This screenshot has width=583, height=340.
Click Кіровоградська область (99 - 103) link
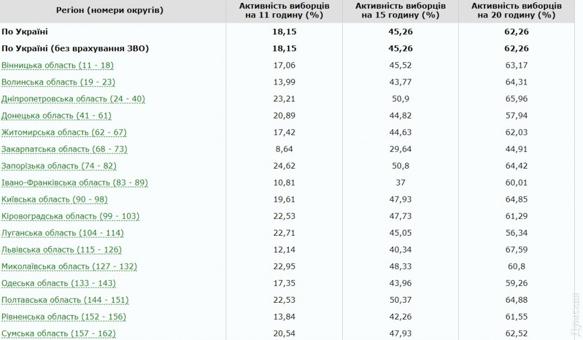point(71,216)
